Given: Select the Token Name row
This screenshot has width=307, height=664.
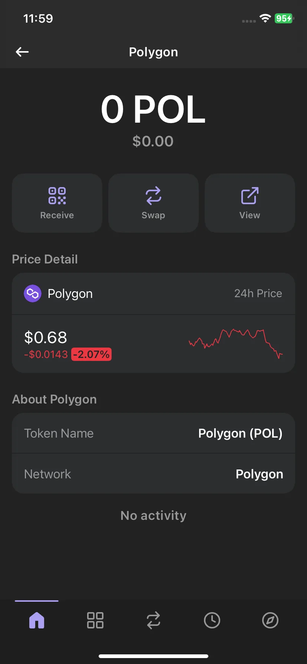Looking at the screenshot, I should point(153,433).
